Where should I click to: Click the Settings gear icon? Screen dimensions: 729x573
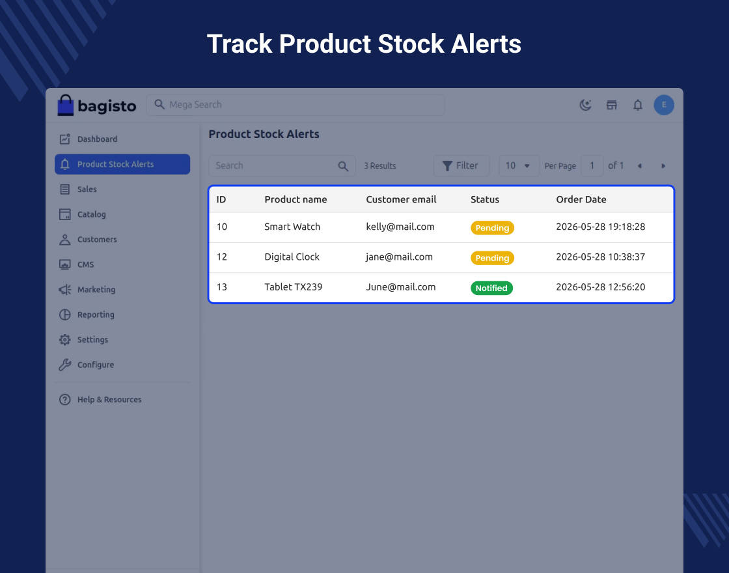(x=64, y=340)
